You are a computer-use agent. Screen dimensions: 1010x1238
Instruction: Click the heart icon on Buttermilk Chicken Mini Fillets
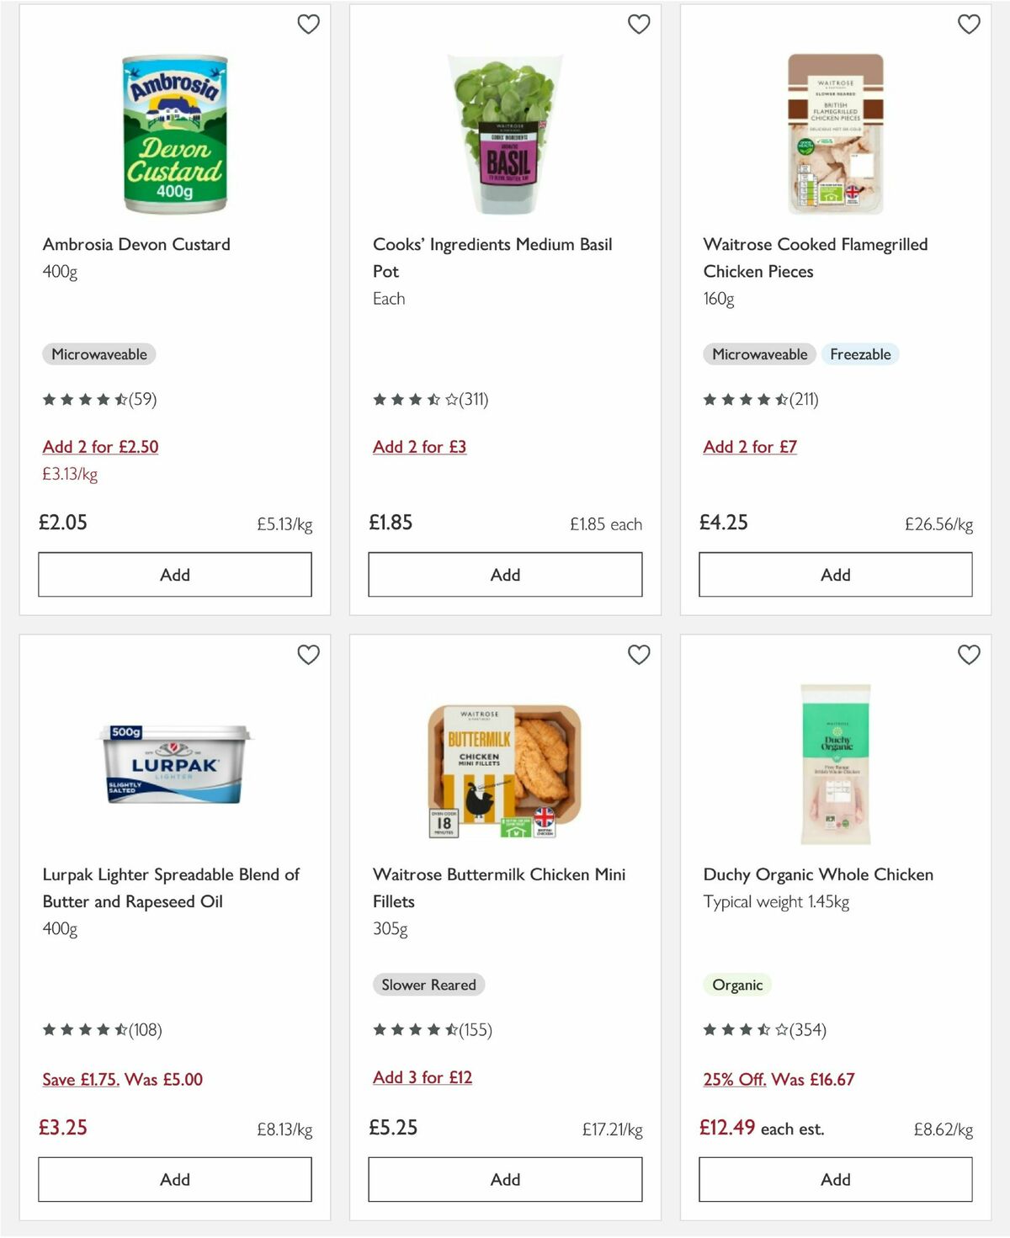pos(640,654)
